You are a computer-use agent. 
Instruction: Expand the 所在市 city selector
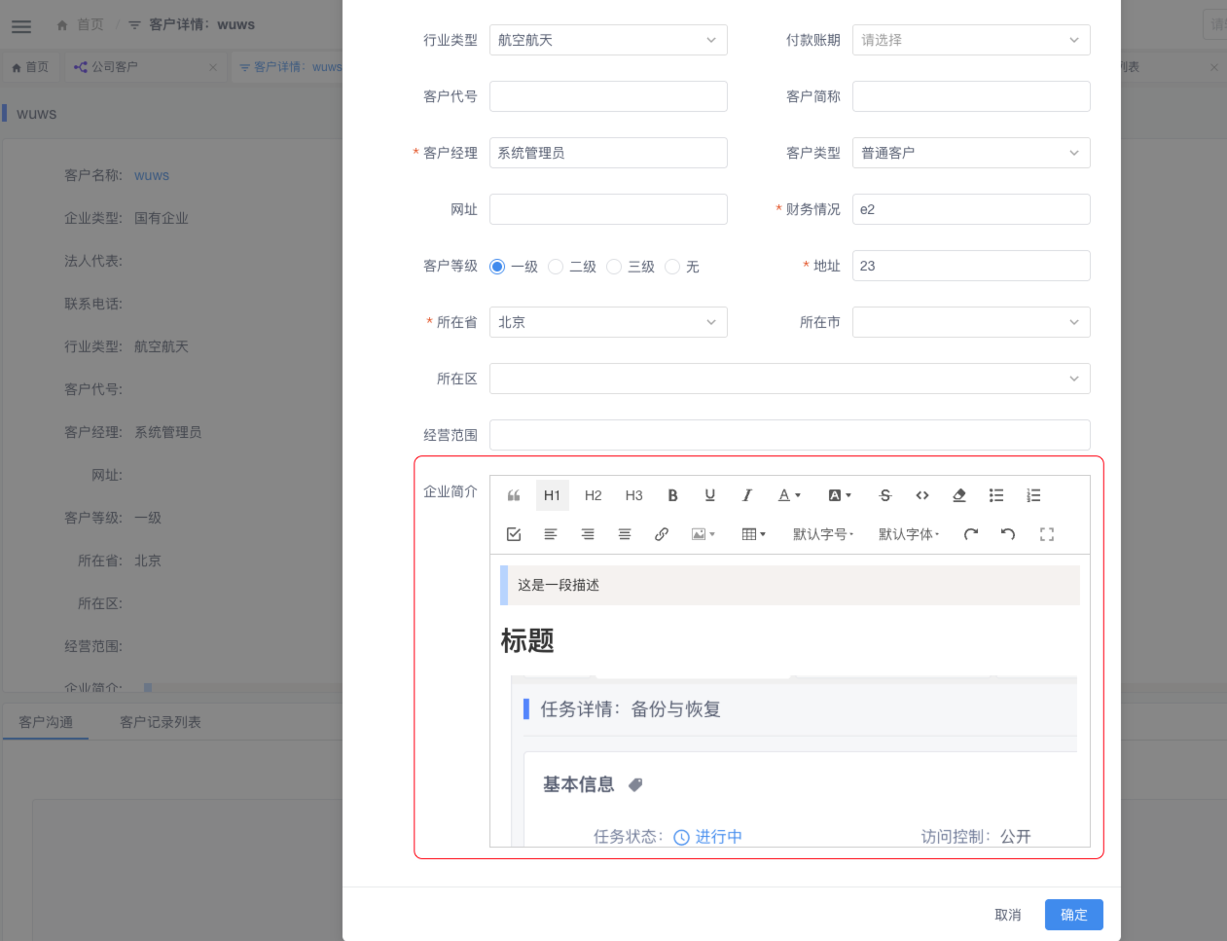(970, 322)
